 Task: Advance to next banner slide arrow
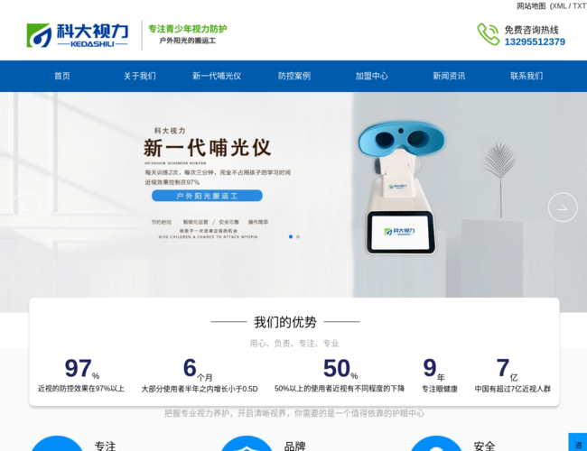[563, 207]
